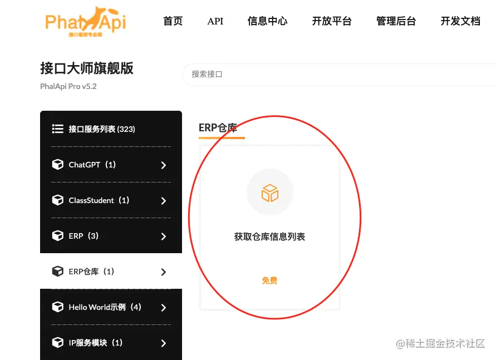Screen dimensions: 496x360
Task: Click the orange box icon on the API card
Action: click(270, 193)
